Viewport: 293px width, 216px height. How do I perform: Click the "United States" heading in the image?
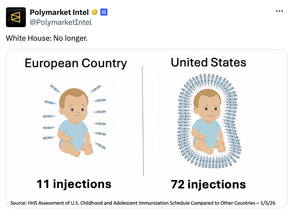tap(208, 62)
